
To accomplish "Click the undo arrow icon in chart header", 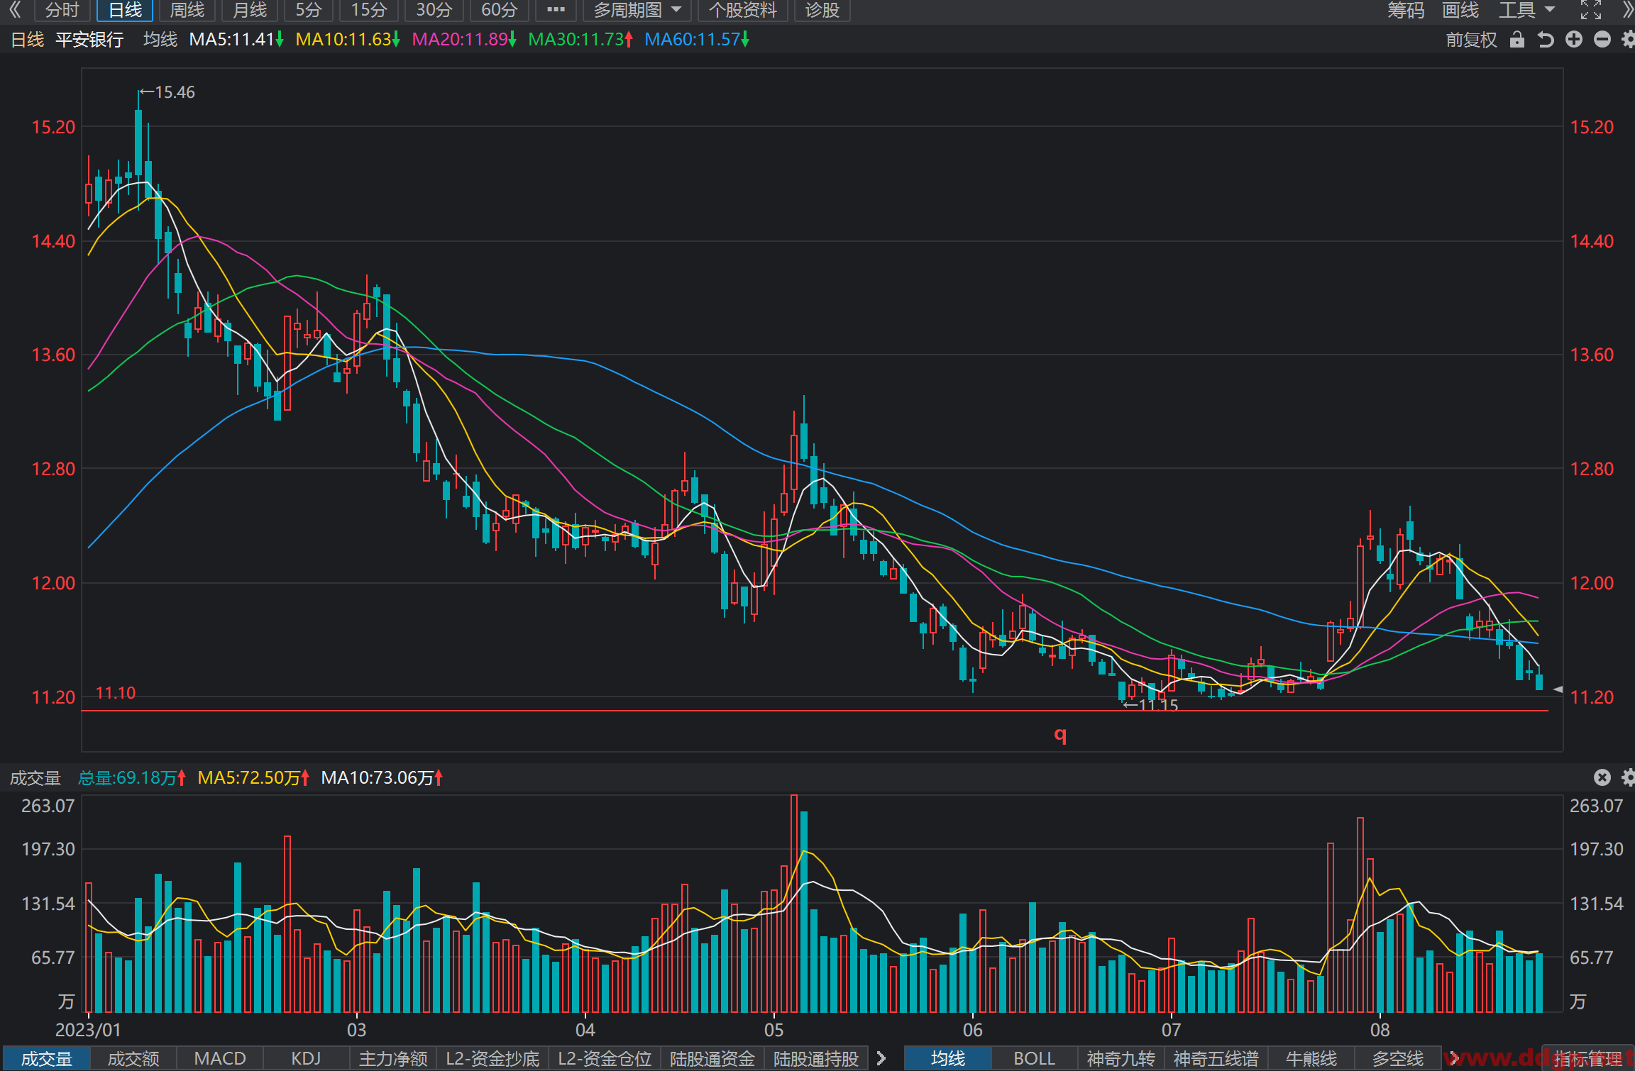I will 1546,40.
